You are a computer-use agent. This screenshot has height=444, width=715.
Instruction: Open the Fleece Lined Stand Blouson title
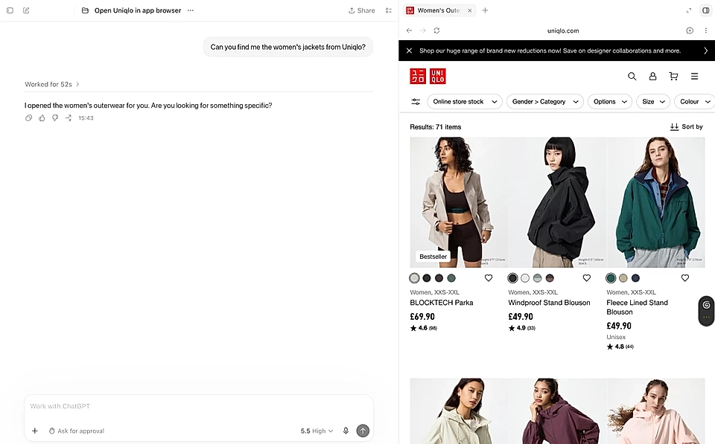637,307
